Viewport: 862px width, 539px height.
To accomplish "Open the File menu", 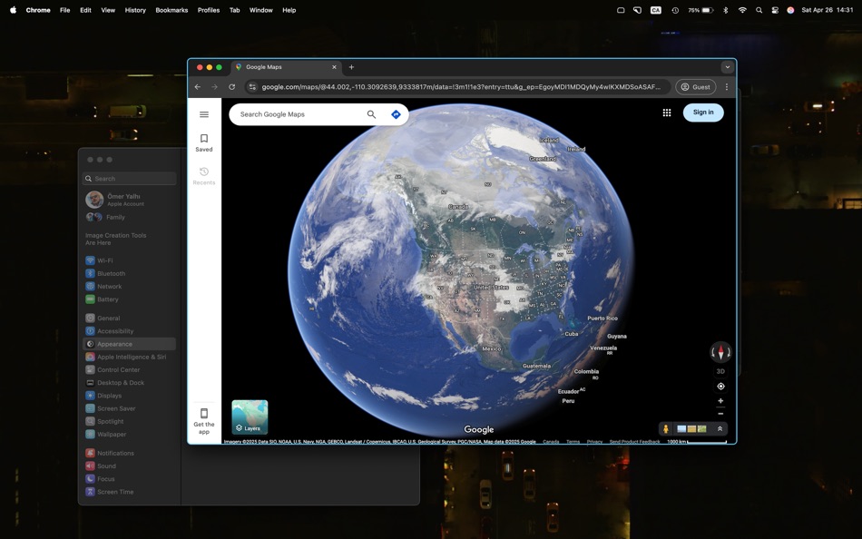I will click(x=64, y=10).
